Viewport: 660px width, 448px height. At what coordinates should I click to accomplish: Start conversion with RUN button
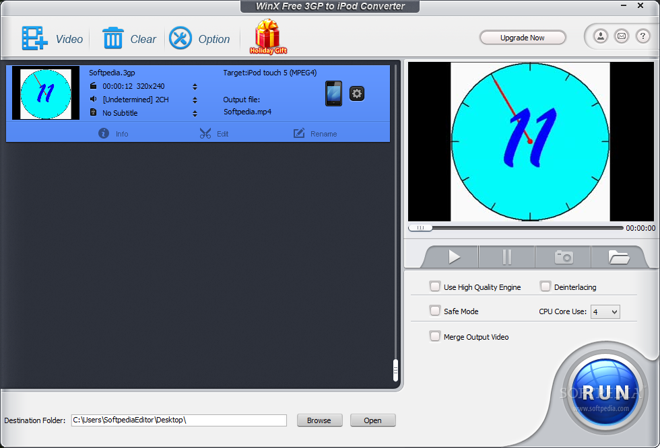coord(605,393)
